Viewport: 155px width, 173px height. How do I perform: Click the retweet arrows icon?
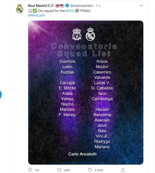click(59, 170)
